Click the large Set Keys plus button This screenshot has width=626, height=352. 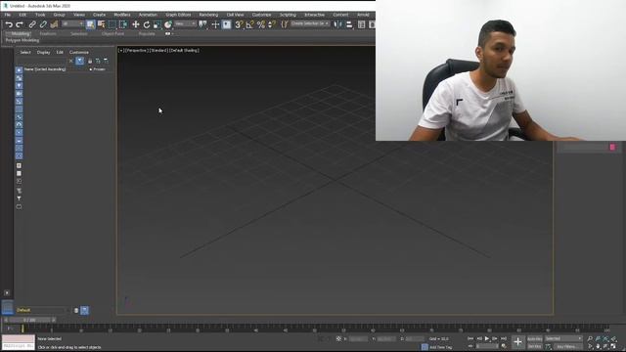pyautogui.click(x=517, y=342)
